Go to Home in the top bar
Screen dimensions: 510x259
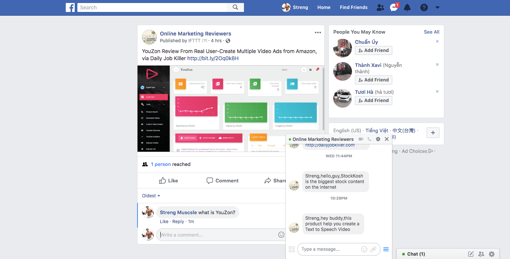click(324, 7)
